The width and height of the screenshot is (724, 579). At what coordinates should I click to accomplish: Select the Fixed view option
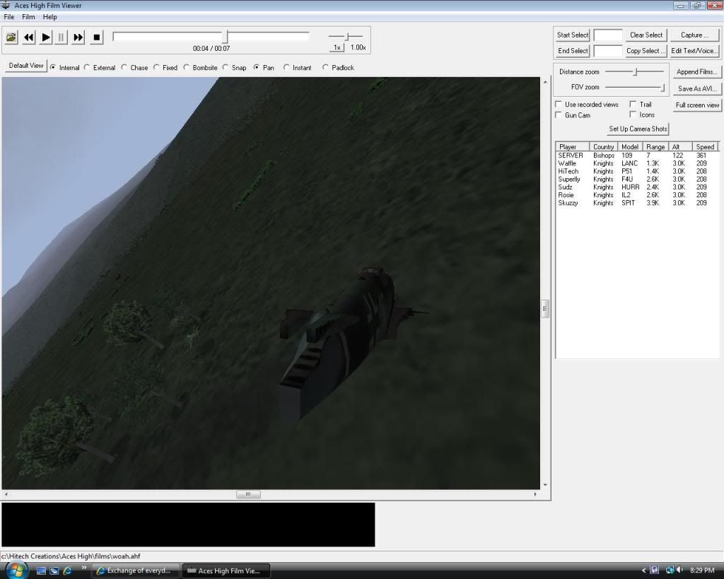[x=156, y=67]
